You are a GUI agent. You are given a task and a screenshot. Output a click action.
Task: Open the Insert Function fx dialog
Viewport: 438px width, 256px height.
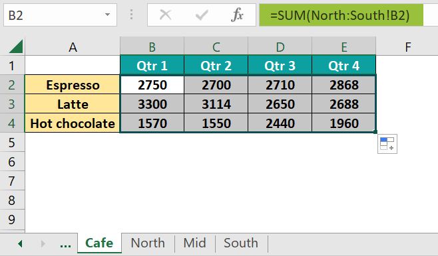(x=237, y=15)
